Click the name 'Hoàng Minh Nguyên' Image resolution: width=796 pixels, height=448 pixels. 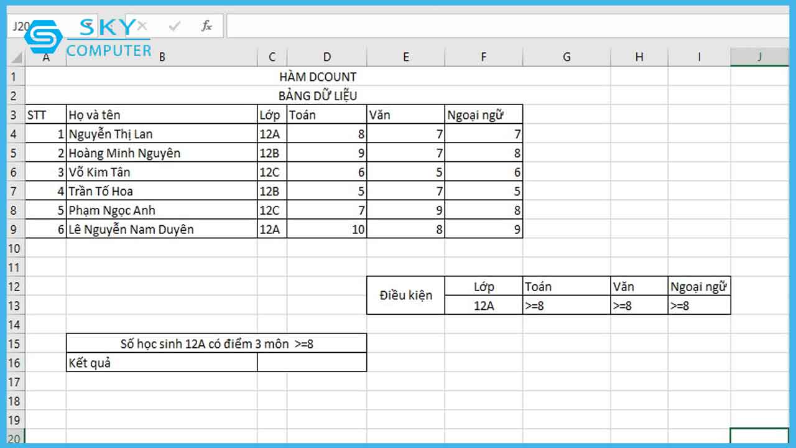pyautogui.click(x=124, y=153)
